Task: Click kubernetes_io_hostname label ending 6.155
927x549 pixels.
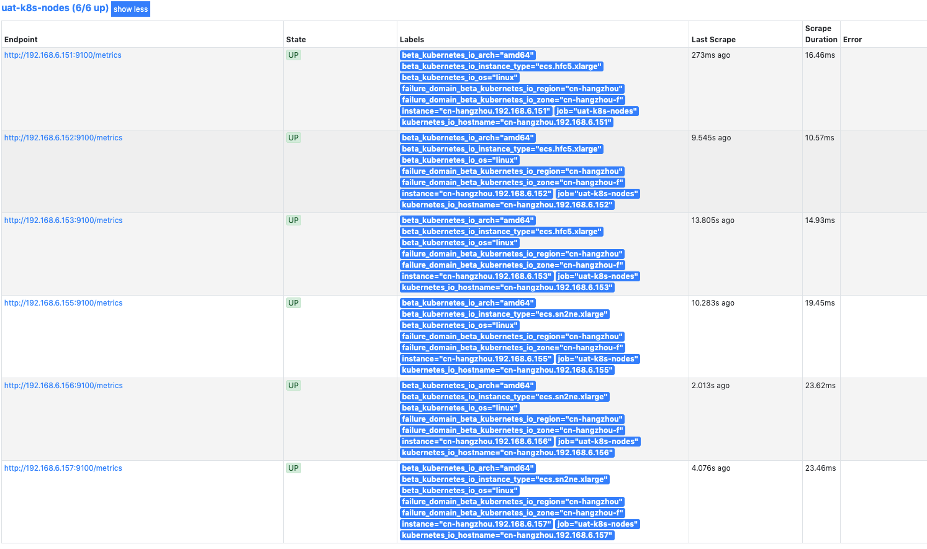Action: (x=507, y=370)
